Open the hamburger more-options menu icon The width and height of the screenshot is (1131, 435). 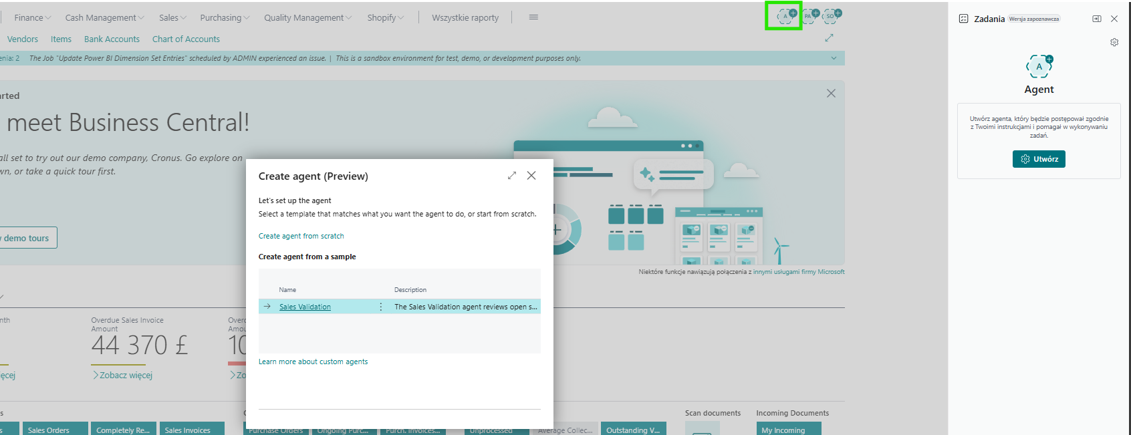[x=533, y=17]
